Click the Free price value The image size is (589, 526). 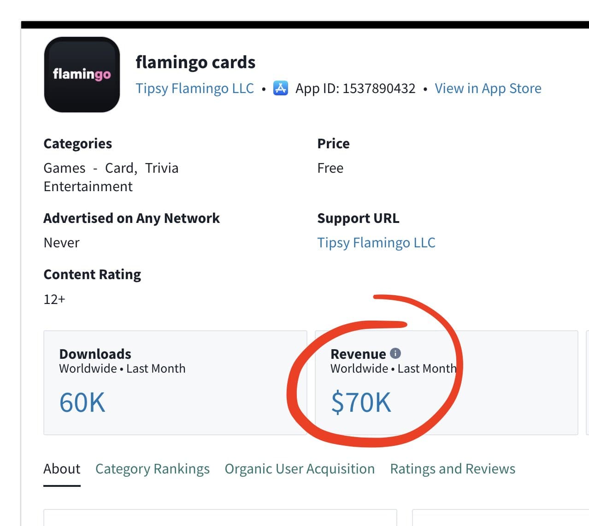[x=330, y=168]
